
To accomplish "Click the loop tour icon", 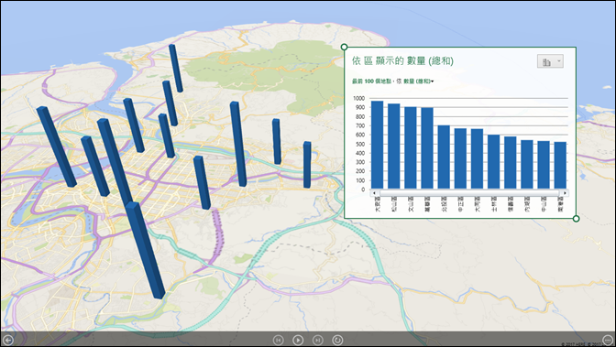I will click(337, 340).
